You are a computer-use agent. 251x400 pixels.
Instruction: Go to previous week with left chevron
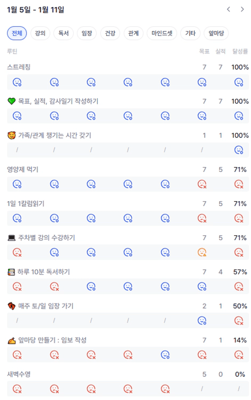pyautogui.click(x=229, y=9)
